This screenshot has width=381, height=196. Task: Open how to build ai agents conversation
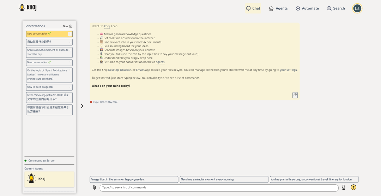pyautogui.click(x=49, y=87)
